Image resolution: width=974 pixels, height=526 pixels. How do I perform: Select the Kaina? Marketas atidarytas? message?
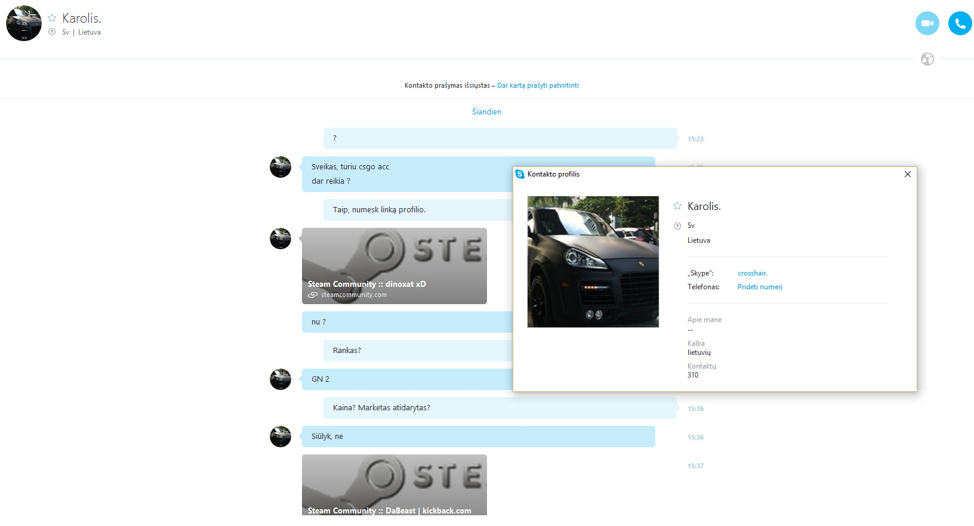pyautogui.click(x=500, y=408)
